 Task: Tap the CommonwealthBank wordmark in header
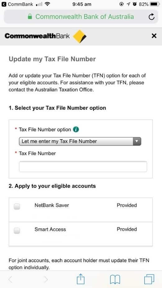click(x=37, y=36)
